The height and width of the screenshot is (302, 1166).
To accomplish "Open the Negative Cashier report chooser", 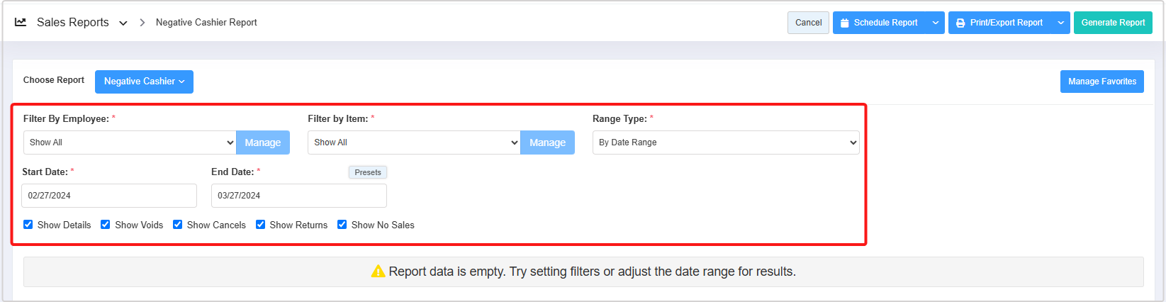I will click(x=144, y=82).
